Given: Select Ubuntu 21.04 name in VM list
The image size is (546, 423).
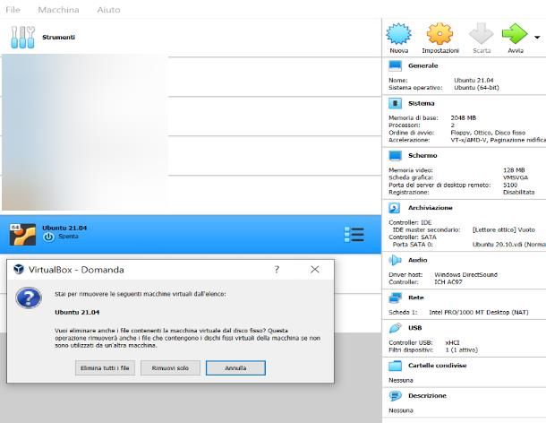Looking at the screenshot, I should [x=64, y=228].
